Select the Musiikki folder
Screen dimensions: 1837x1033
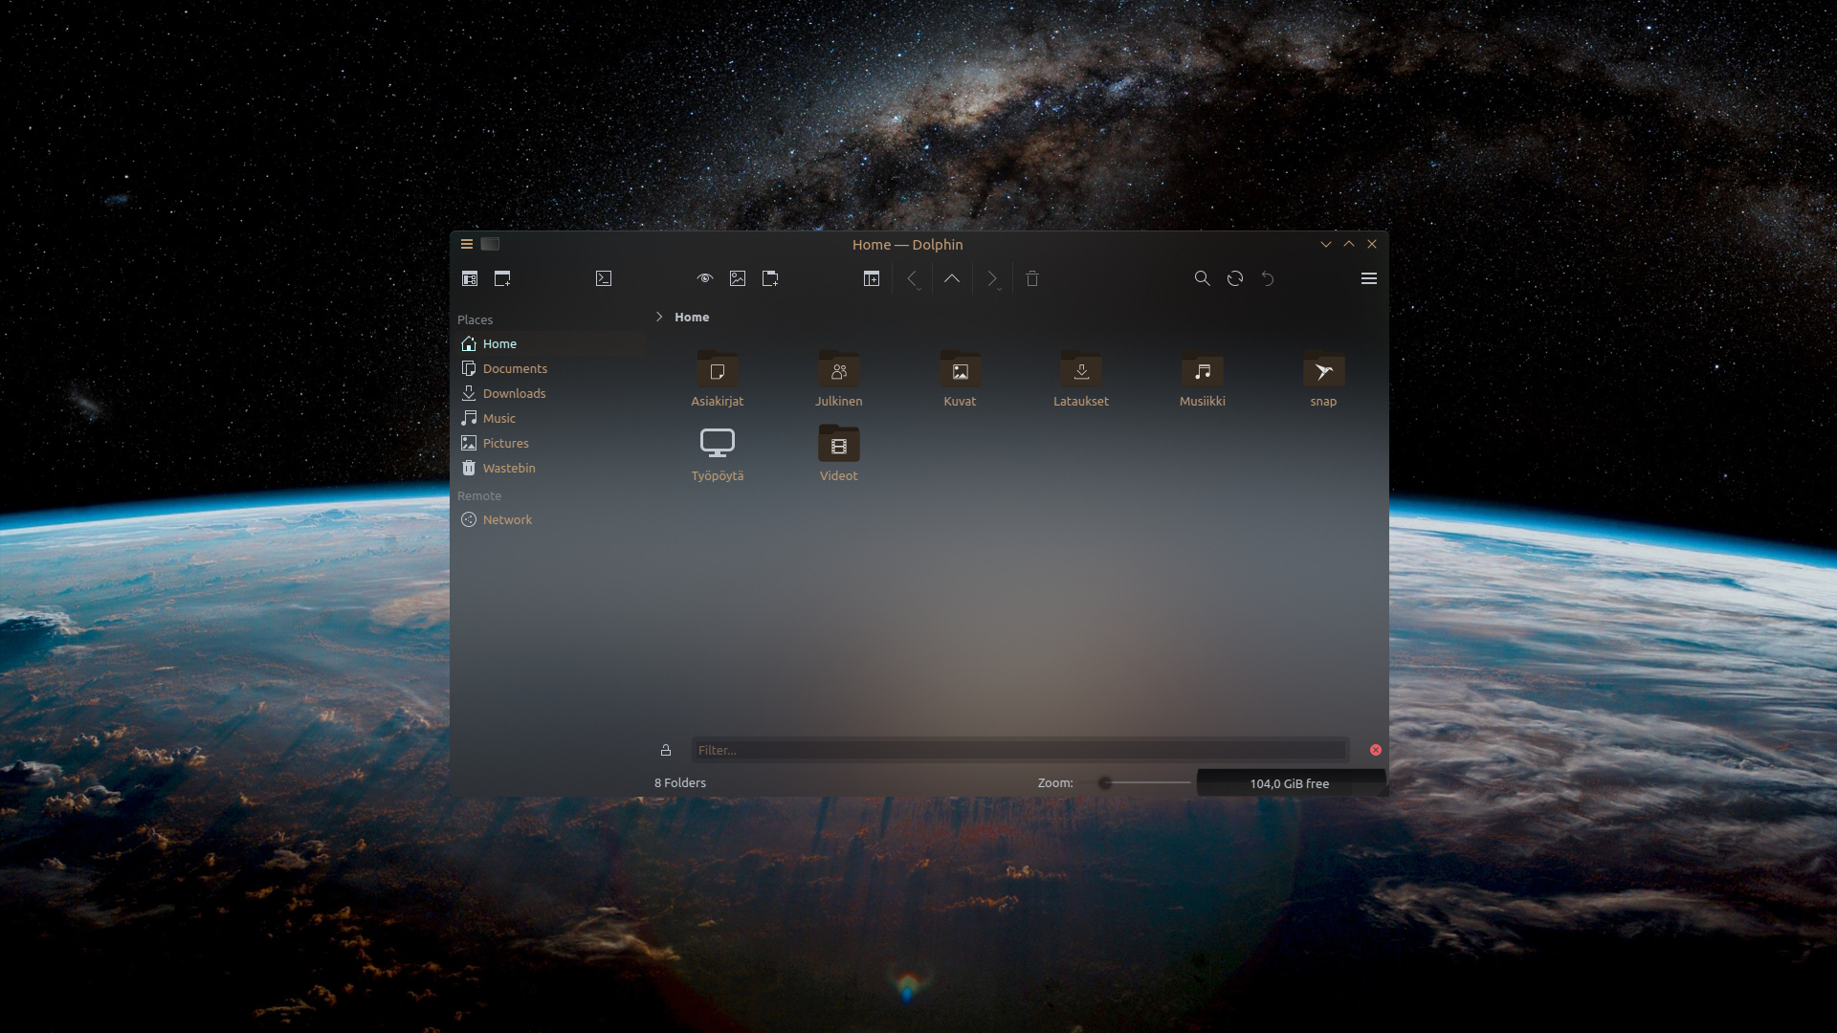1203,380
